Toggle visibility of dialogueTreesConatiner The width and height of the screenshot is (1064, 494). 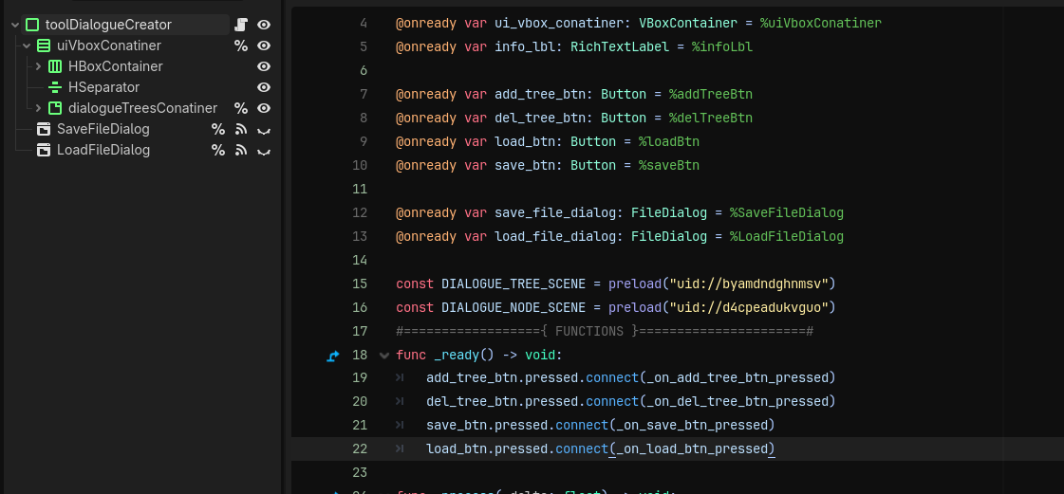(x=264, y=108)
